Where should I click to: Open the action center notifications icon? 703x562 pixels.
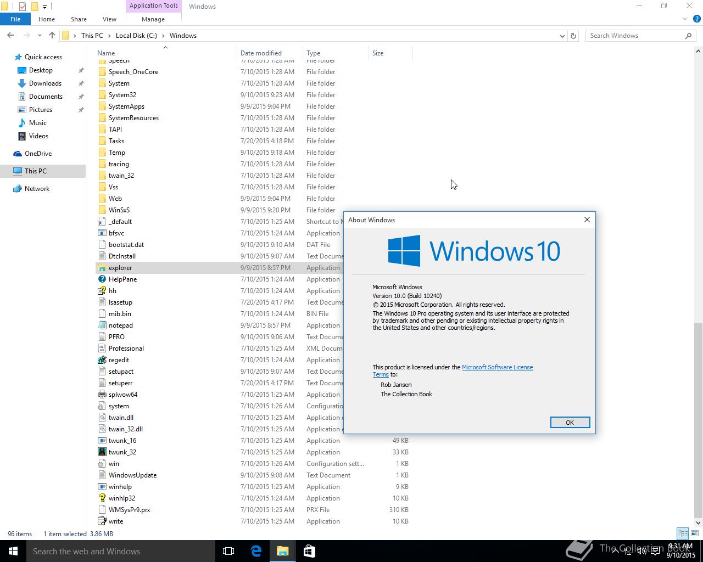pos(655,551)
